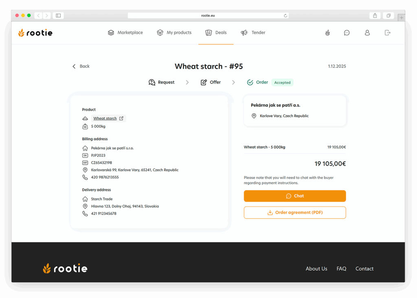Go to the Tender tab
The height and width of the screenshot is (298, 417).
253,33
